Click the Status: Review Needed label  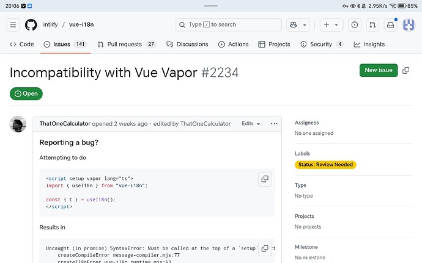[325, 165]
